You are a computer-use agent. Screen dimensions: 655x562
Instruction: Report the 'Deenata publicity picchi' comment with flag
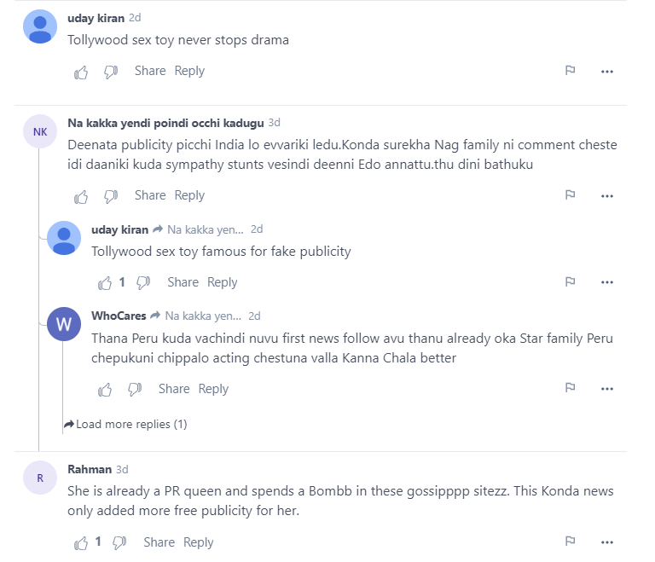click(570, 195)
